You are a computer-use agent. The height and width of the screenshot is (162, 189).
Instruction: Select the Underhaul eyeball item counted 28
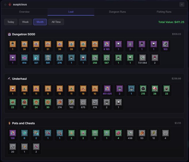click(x=155, y=90)
